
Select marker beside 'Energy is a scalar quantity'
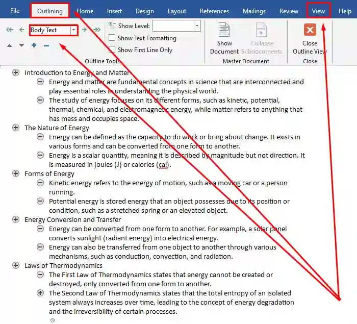coord(40,155)
